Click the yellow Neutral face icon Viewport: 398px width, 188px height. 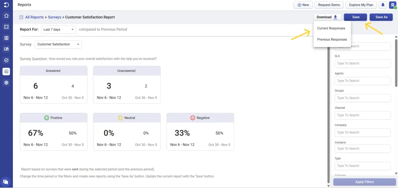120,118
